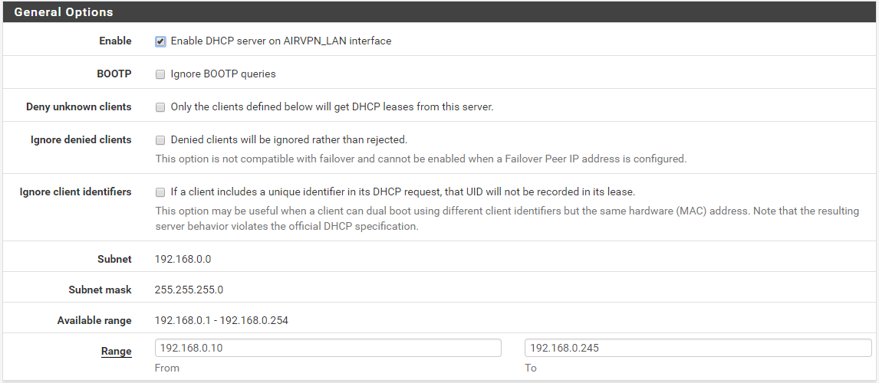Focus the Range To address field
The width and height of the screenshot is (879, 383).
coord(698,348)
